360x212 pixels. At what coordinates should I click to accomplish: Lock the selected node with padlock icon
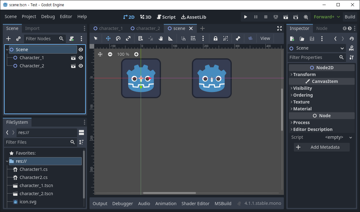coord(215,38)
